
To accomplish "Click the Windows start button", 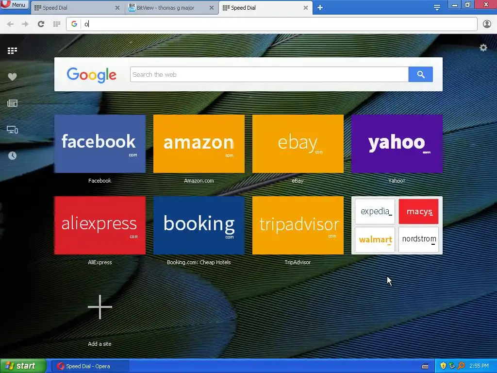I will coord(23,366).
